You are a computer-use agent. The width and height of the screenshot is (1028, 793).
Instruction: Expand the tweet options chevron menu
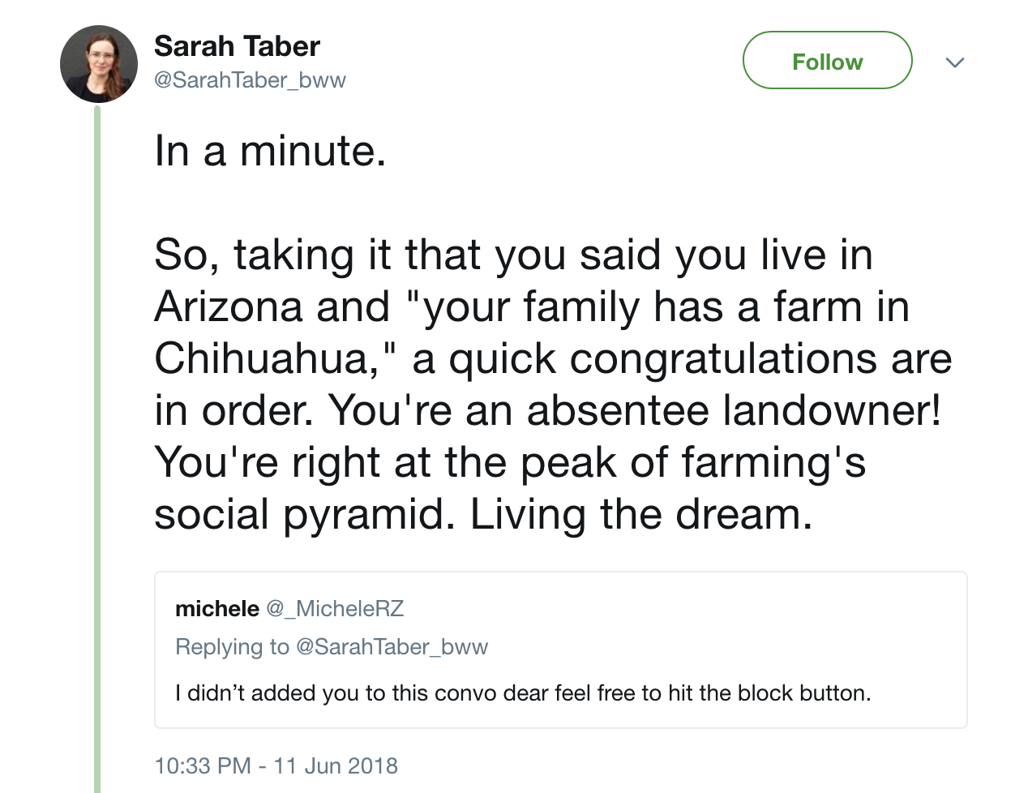coord(954,62)
